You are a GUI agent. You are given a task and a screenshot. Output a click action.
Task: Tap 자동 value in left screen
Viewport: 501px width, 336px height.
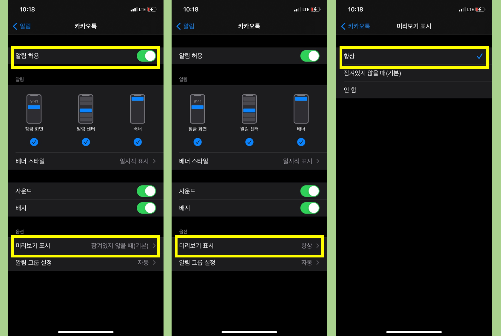click(x=143, y=263)
